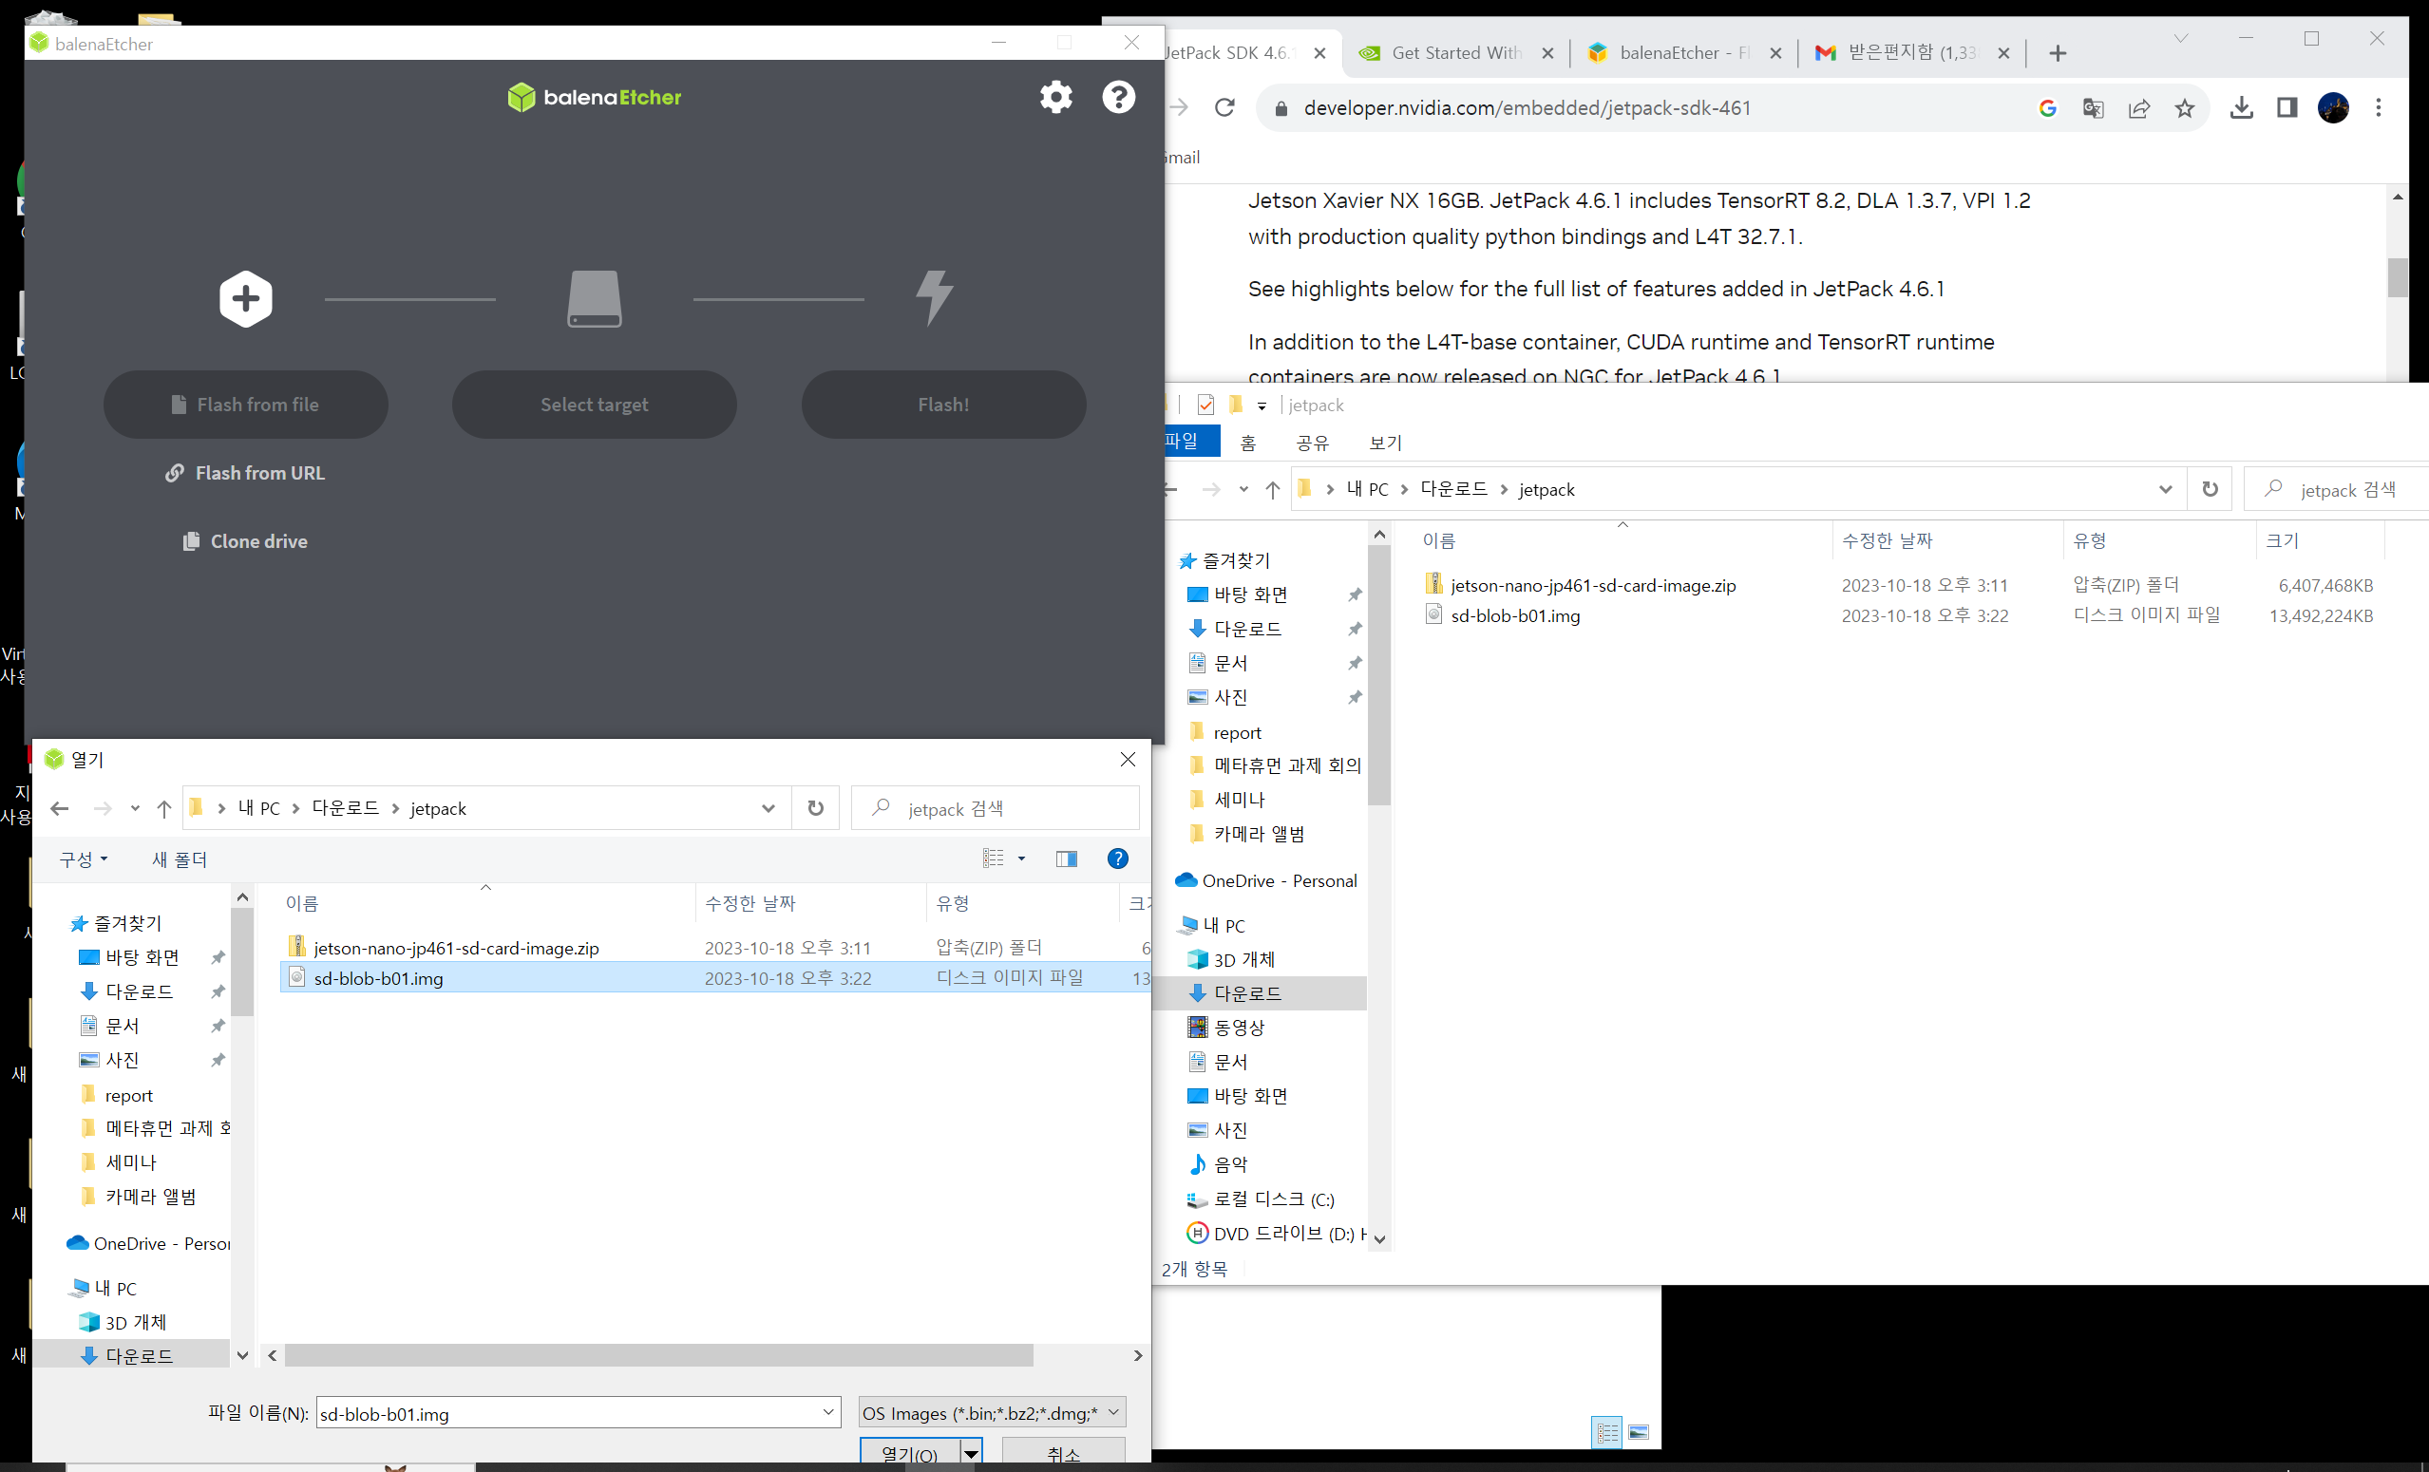The width and height of the screenshot is (2429, 1472).
Task: Open balenaEtcher settings gear
Action: pos(1055,97)
